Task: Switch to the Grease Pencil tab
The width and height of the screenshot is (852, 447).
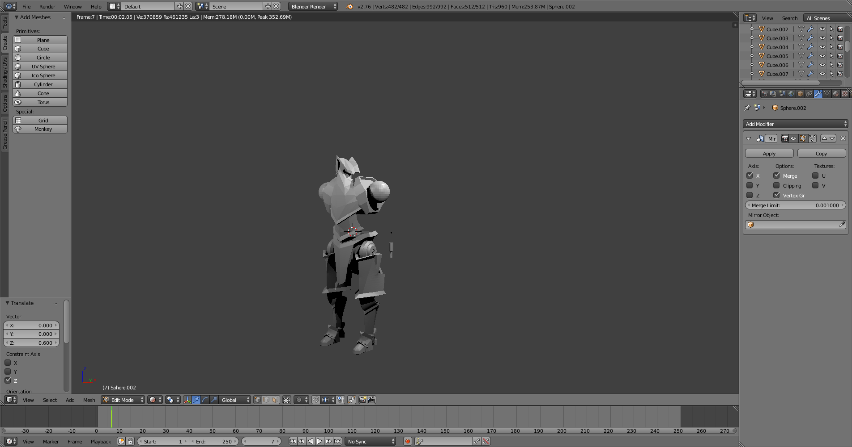Action: (x=5, y=134)
